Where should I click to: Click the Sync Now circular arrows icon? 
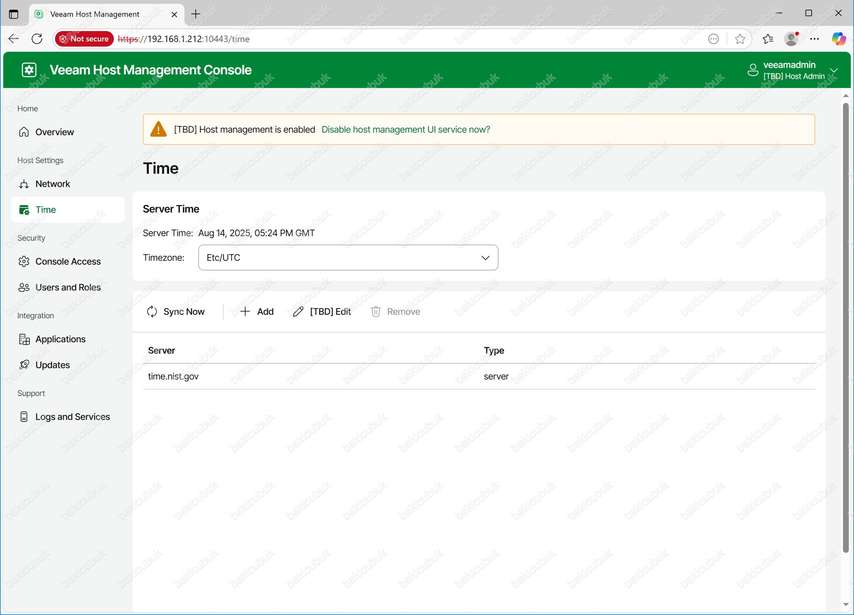coord(152,311)
